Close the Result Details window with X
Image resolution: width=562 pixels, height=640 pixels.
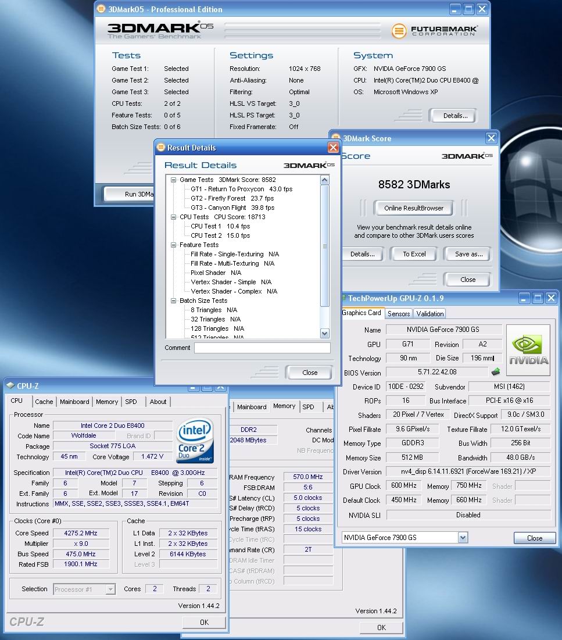click(x=333, y=147)
